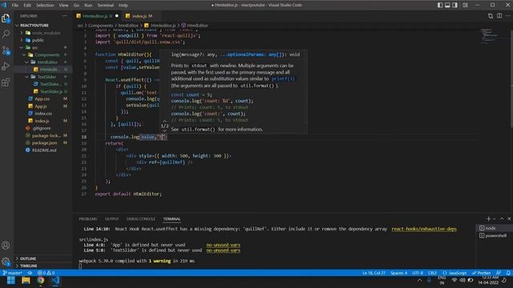Open the Manage gear icon
Screen dimensions: 513x288
(6, 262)
